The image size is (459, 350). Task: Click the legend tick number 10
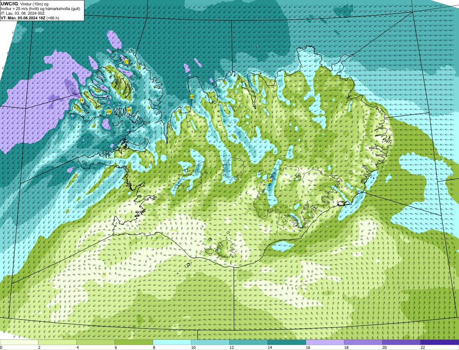pos(193,347)
